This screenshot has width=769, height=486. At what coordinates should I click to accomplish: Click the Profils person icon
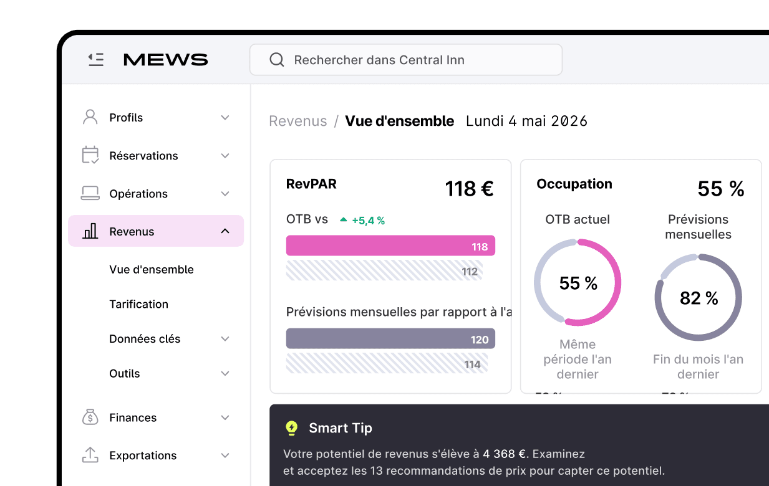90,117
